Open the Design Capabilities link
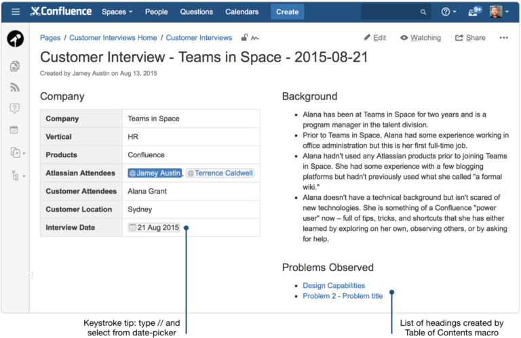 tap(334, 286)
